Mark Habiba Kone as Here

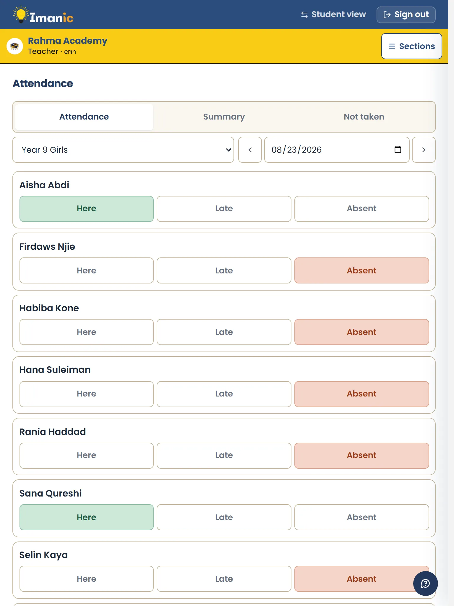[87, 332]
